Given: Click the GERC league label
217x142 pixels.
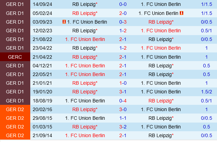Looking at the screenshot, I should 15,57.
